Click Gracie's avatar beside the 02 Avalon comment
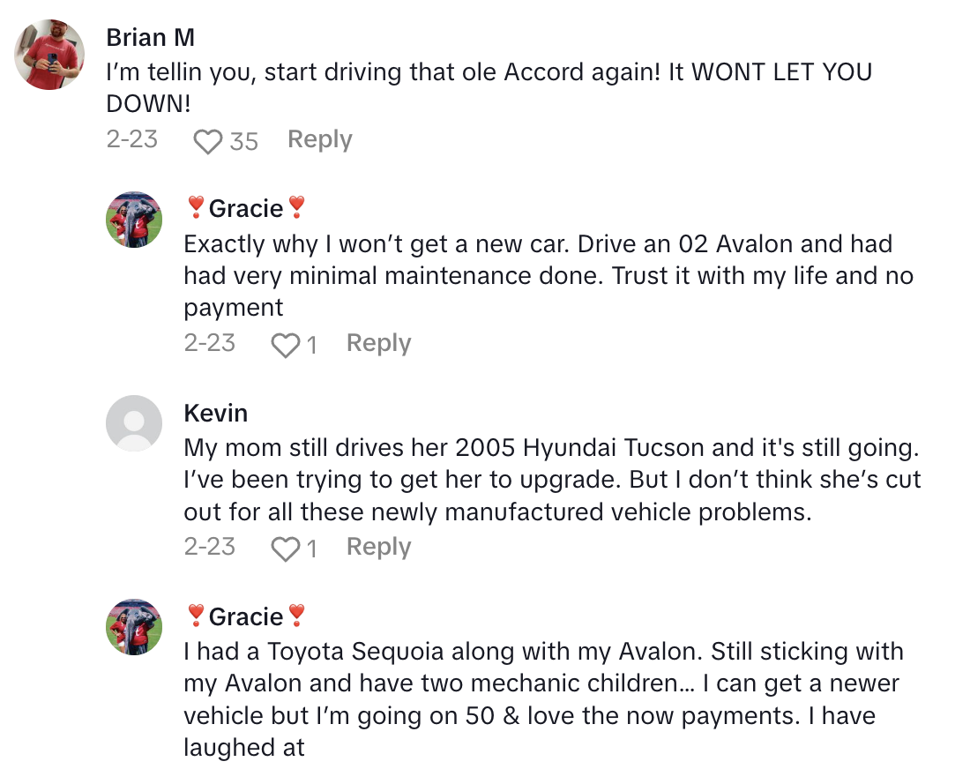The width and height of the screenshot is (970, 769). pos(134,220)
